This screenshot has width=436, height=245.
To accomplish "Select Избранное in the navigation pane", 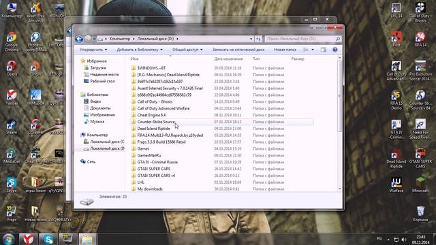I will (97, 61).
